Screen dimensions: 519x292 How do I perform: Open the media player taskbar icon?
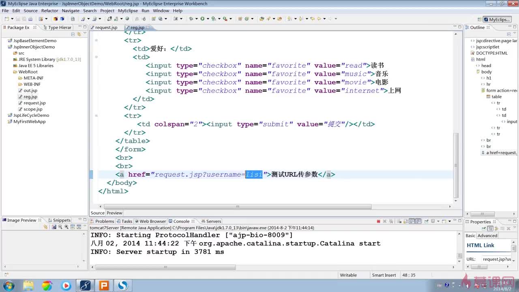66,286
